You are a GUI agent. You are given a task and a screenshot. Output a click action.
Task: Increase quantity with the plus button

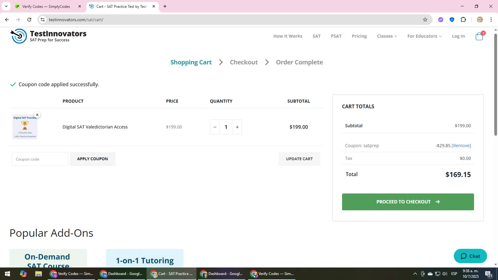[237, 127]
